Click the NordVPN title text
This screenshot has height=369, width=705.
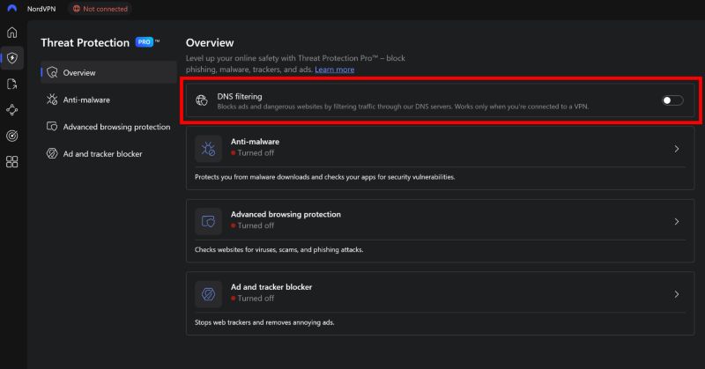pos(41,9)
